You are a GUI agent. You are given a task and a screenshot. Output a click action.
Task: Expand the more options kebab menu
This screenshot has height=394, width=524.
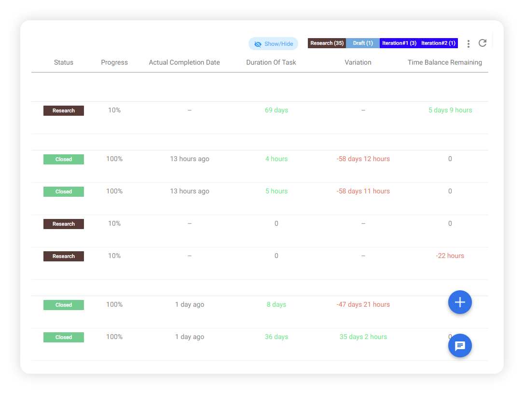[468, 43]
